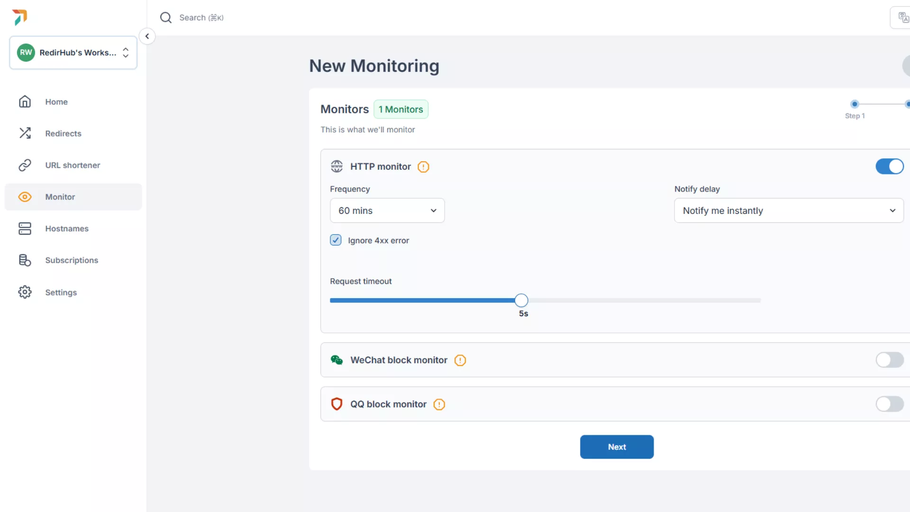Go to Redirects in the sidebar
This screenshot has width=910, height=512.
(x=63, y=134)
